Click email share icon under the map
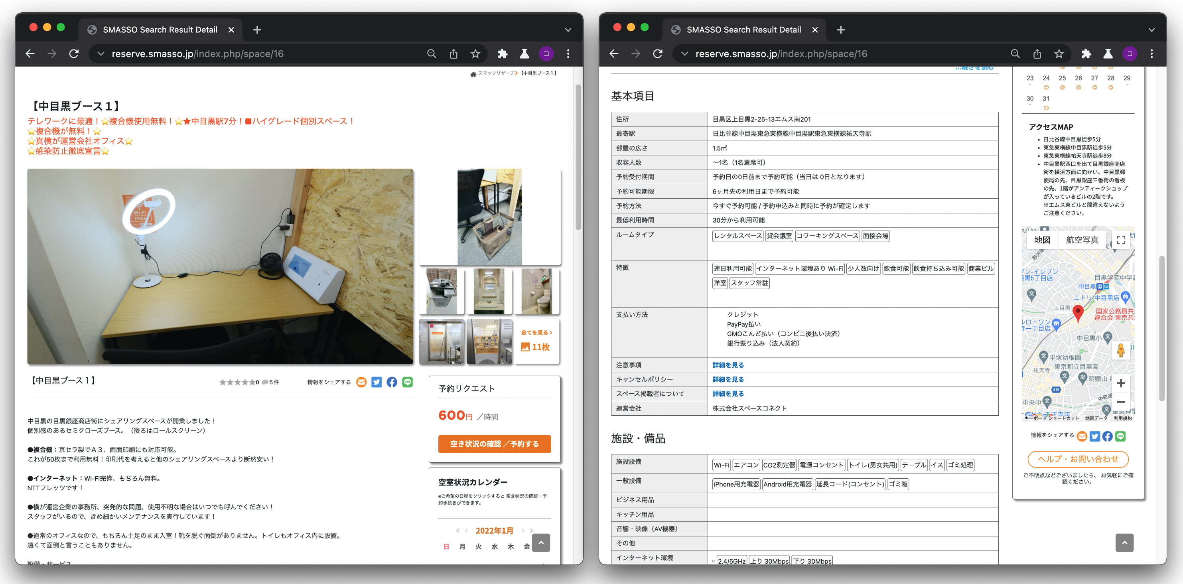1183x584 pixels. pyautogui.click(x=1082, y=436)
